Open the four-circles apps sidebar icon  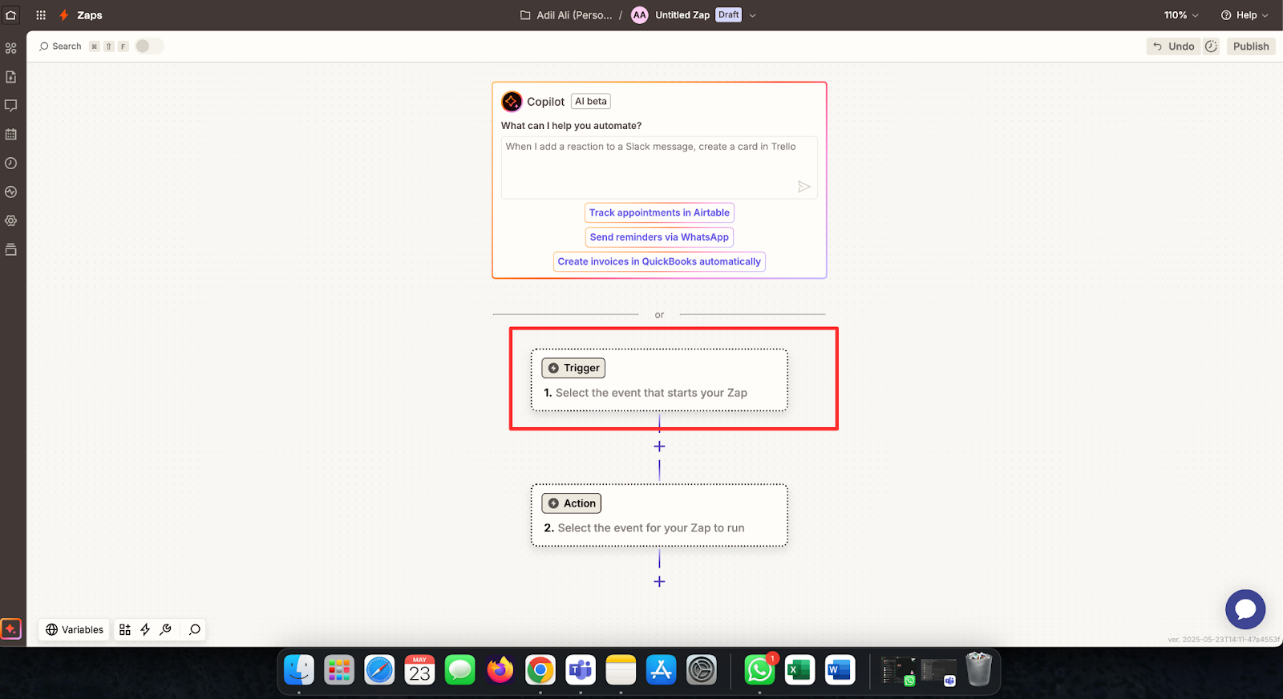click(x=11, y=48)
